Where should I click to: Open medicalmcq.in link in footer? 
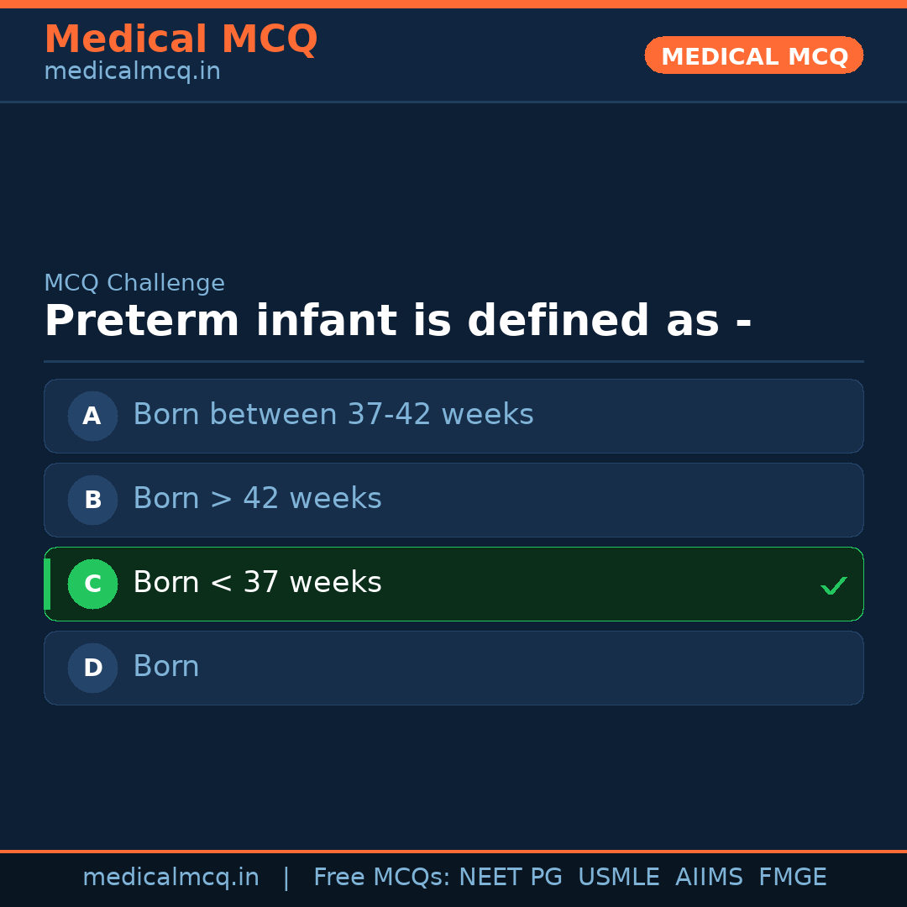(x=170, y=878)
